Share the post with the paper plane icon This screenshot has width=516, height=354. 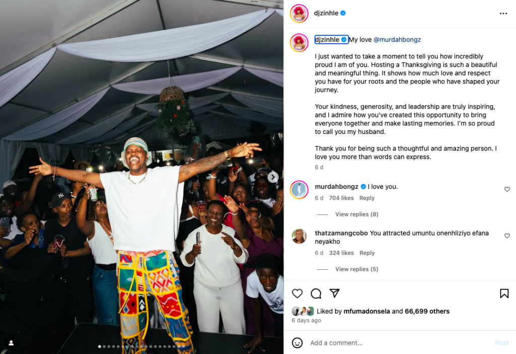[x=334, y=293]
